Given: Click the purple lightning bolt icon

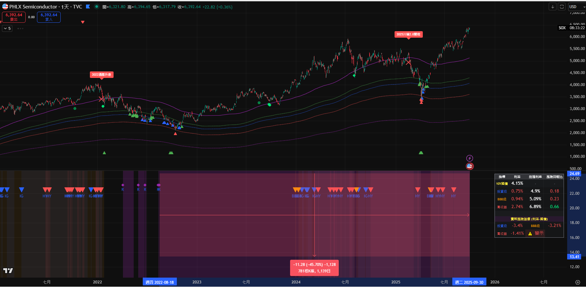Looking at the screenshot, I should tap(470, 158).
